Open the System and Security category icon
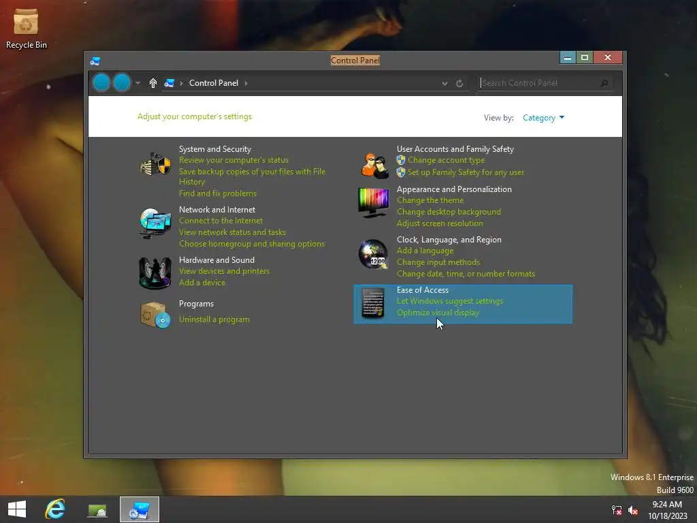 pos(155,164)
